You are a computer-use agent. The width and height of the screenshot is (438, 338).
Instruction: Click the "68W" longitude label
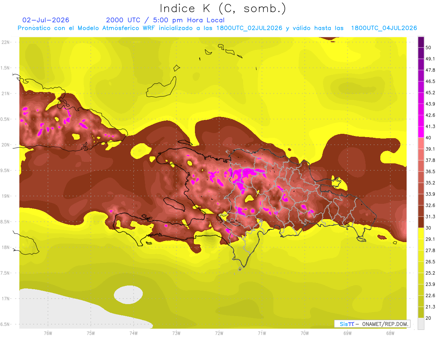[x=390, y=333]
